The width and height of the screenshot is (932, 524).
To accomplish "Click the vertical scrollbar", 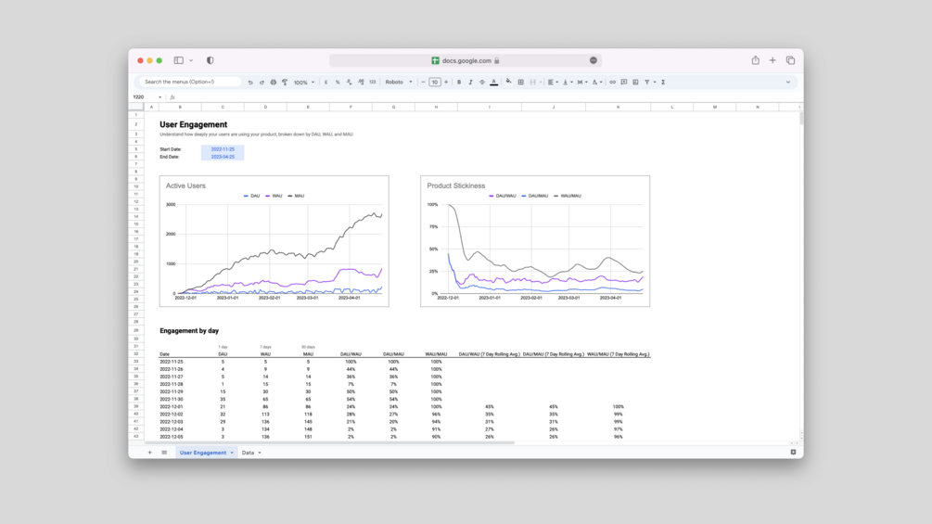I will pyautogui.click(x=801, y=118).
